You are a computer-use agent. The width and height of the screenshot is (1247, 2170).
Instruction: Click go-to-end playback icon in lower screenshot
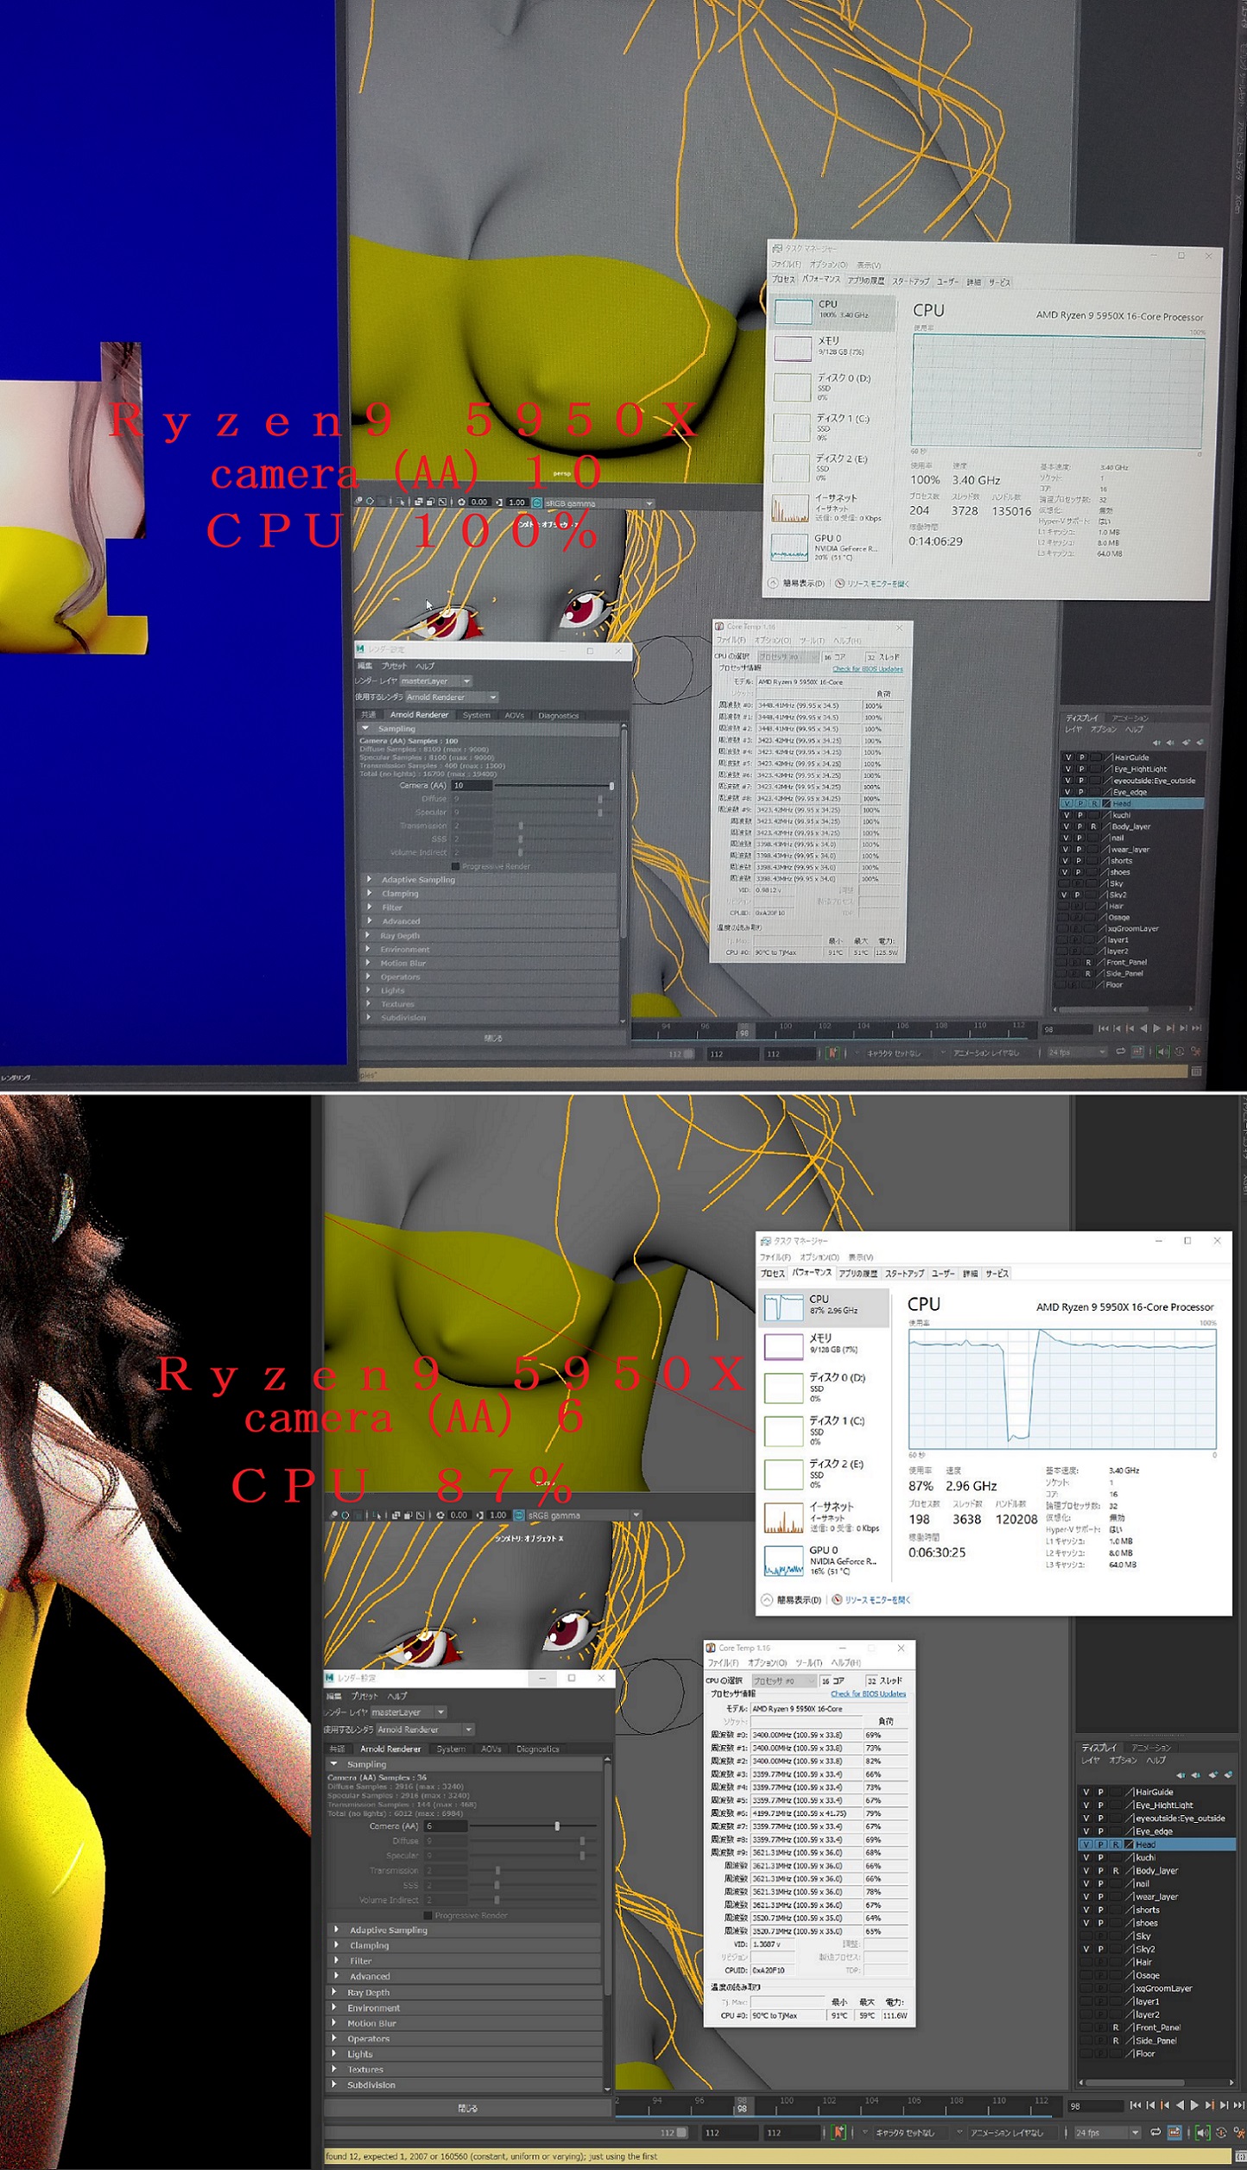click(x=1238, y=2105)
